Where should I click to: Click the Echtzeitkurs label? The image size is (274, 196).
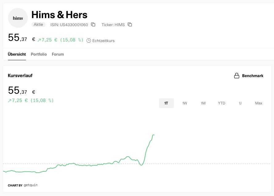[104, 41]
